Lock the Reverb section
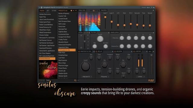The width and height of the screenshot is (193, 108). 131,52
